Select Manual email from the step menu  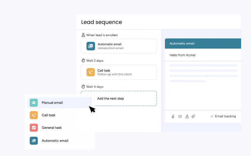click(x=52, y=103)
